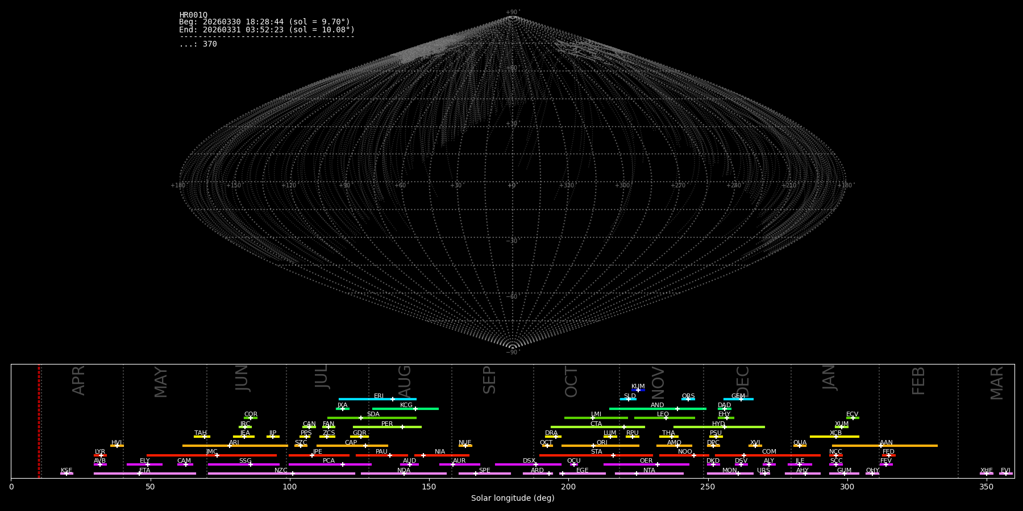Viewport: 1023px width, 511px height.
Task: Click the LMI shower label
Action: tap(596, 414)
